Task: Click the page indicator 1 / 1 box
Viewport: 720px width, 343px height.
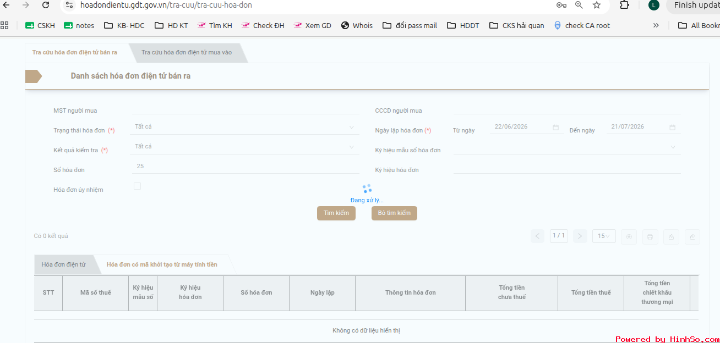Action: 559,236
